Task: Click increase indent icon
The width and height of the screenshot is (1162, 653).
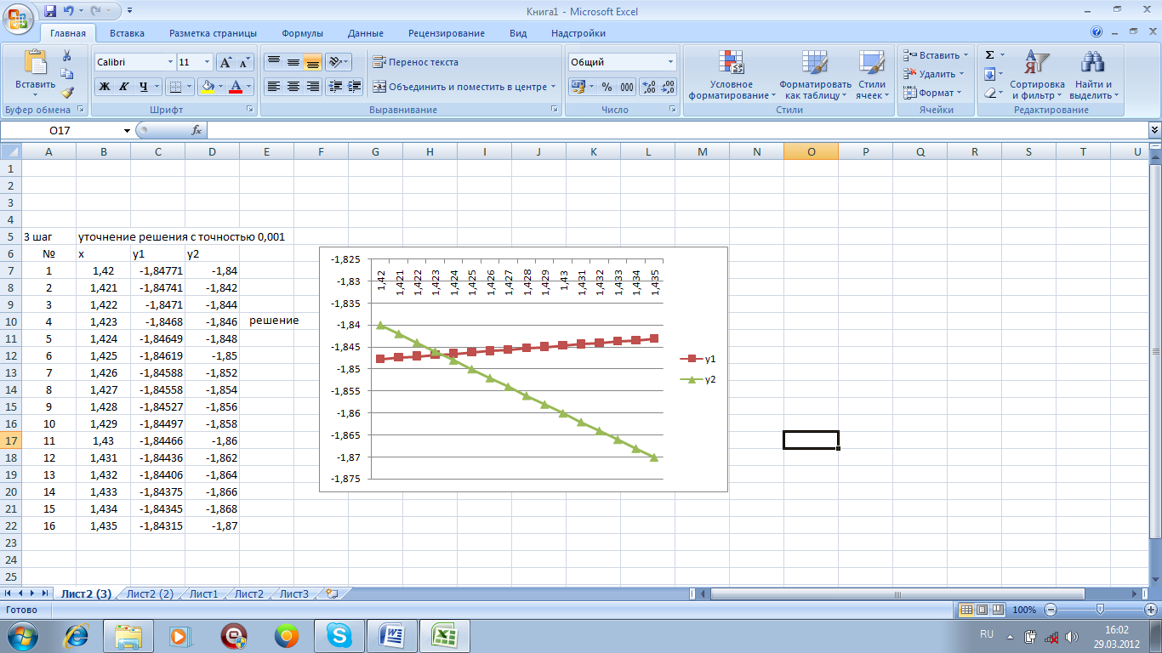Action: point(355,87)
